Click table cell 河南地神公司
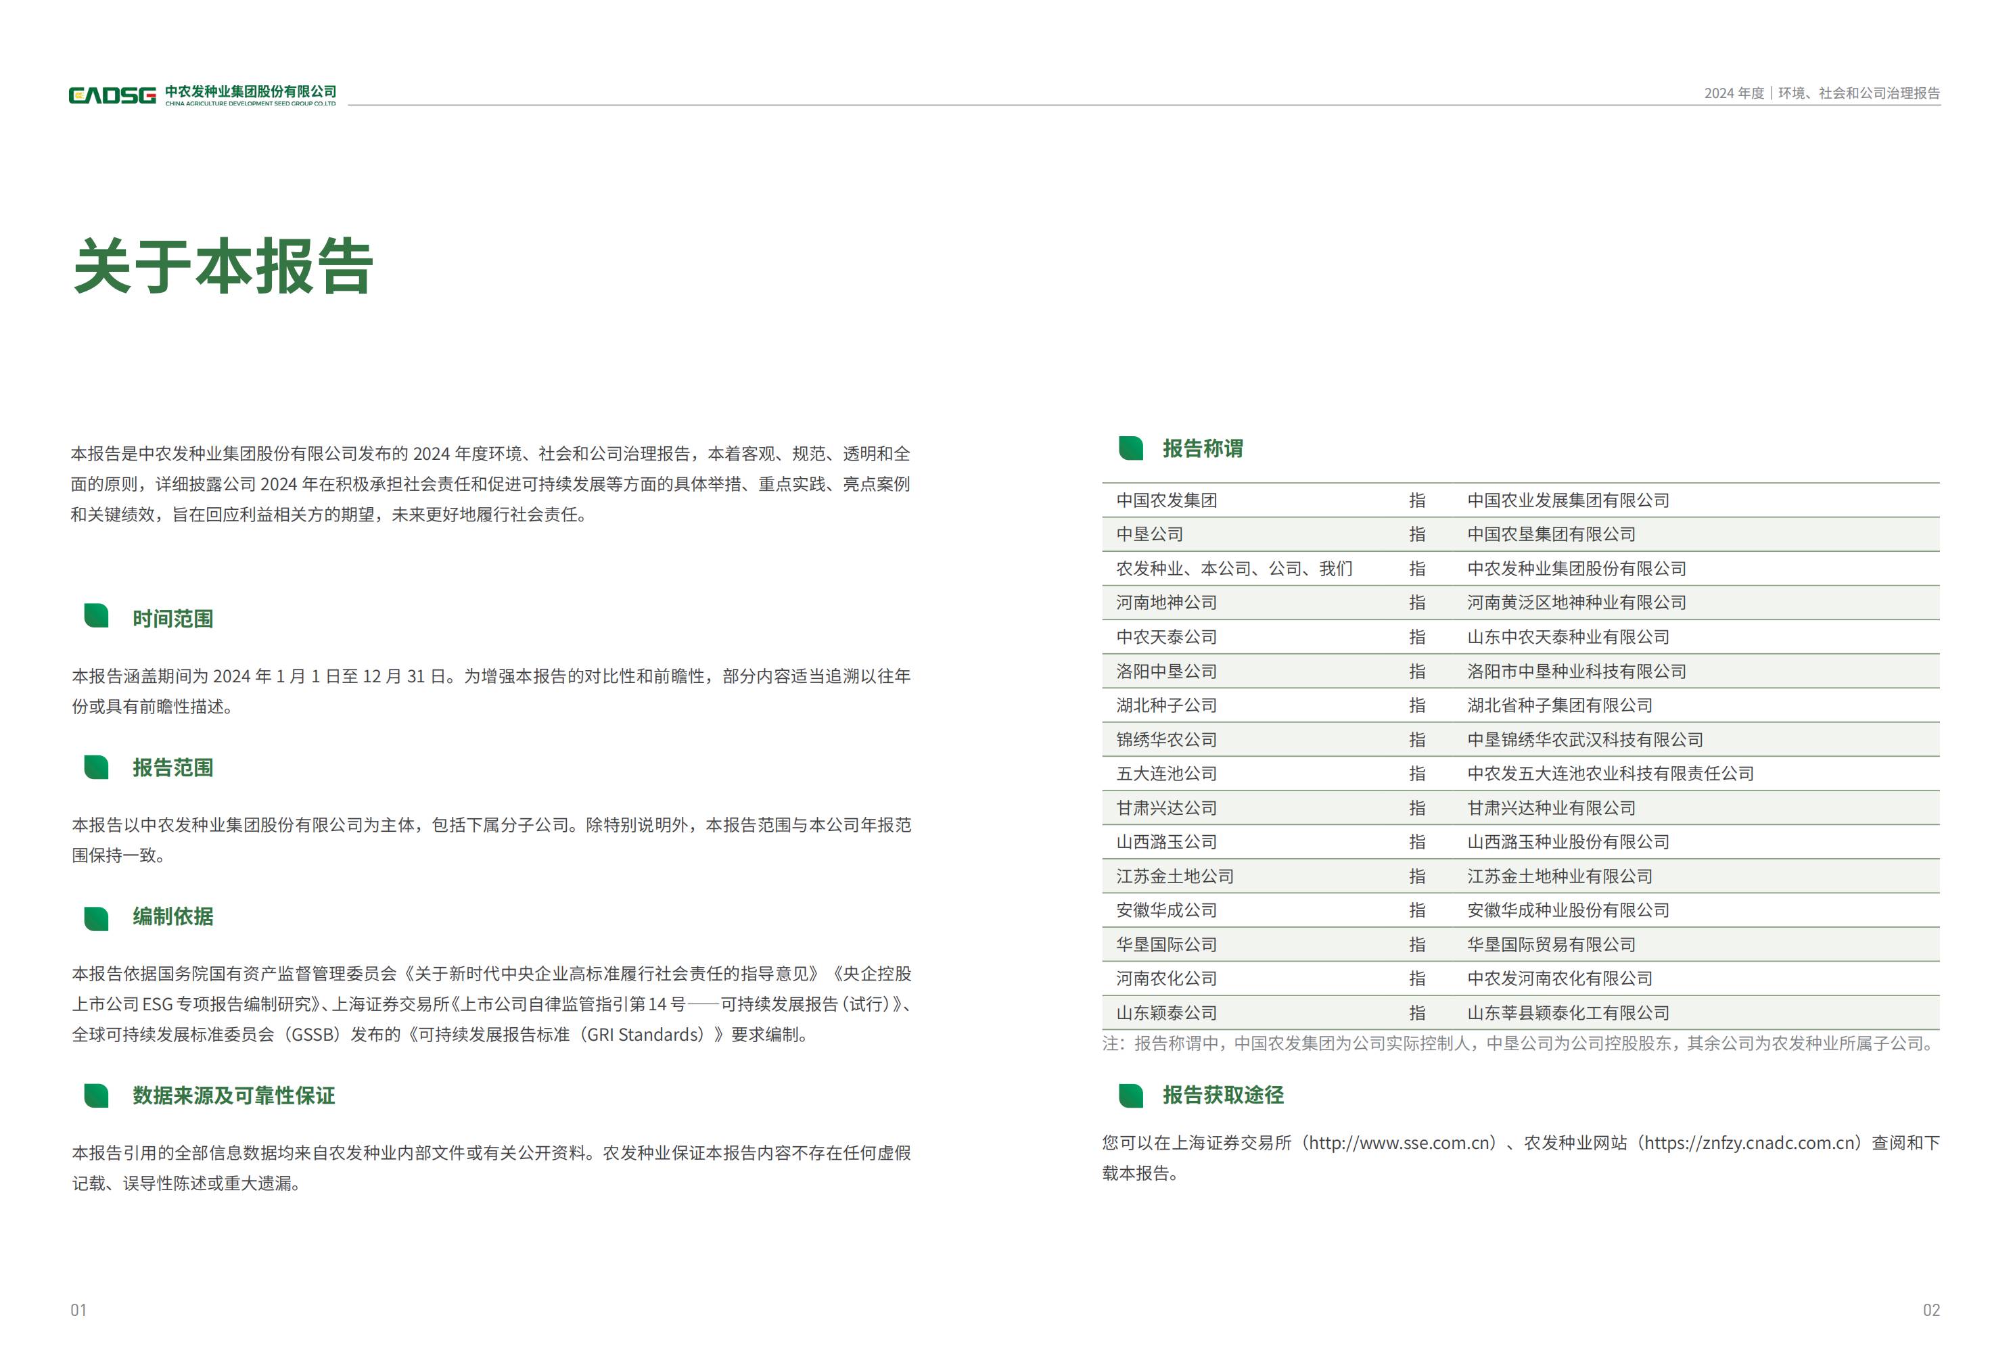Viewport: 2013px width, 1366px height. [x=1167, y=603]
